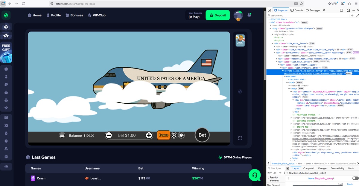Viewport: 359px width, 186px height.
Task: Show more DevTools tabs chevron
Action: (324, 10)
